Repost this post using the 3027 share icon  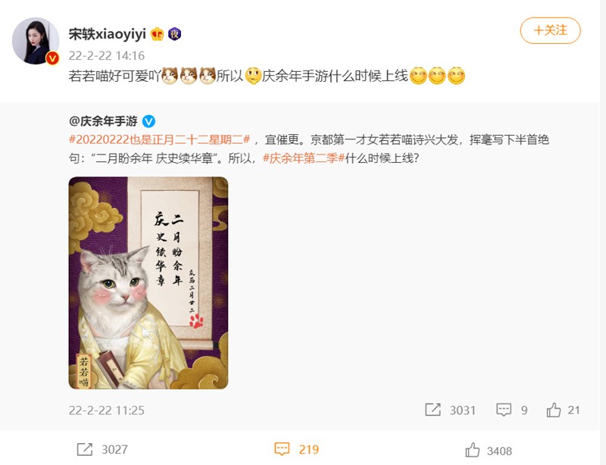(x=85, y=449)
